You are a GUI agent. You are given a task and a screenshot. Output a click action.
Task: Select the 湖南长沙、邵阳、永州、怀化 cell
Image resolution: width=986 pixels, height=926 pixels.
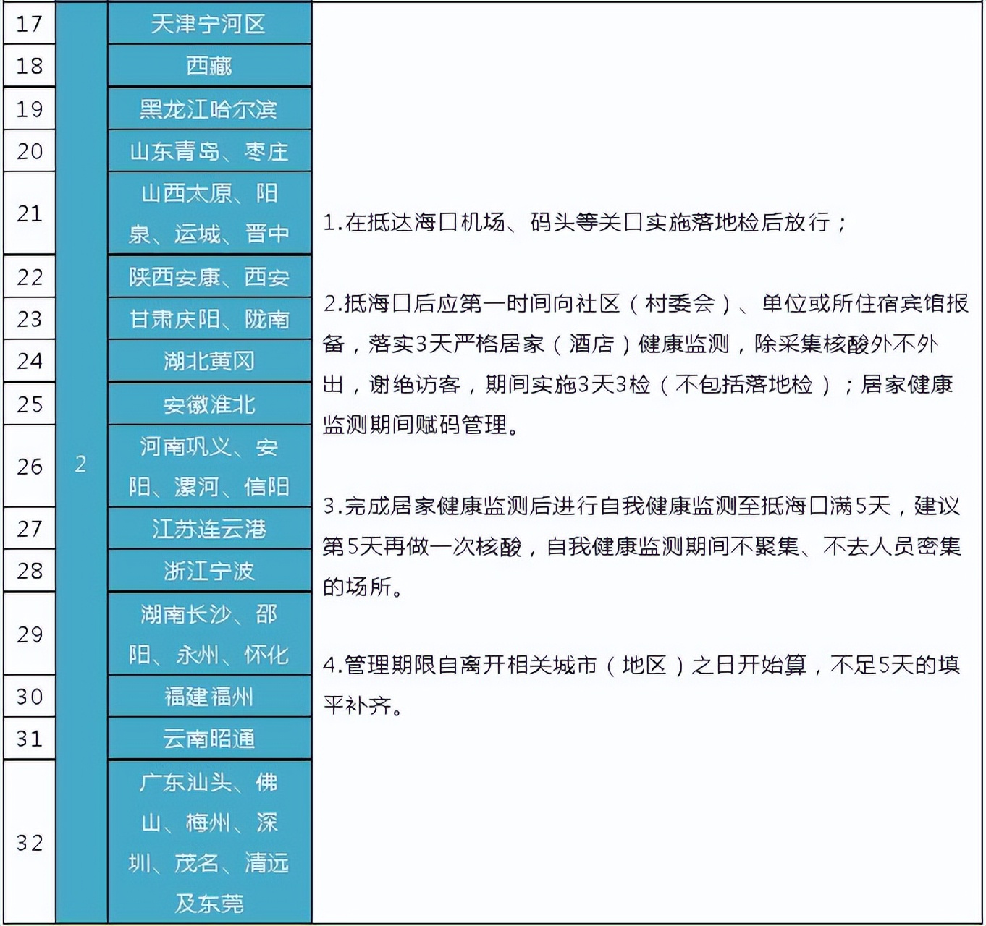coord(209,634)
